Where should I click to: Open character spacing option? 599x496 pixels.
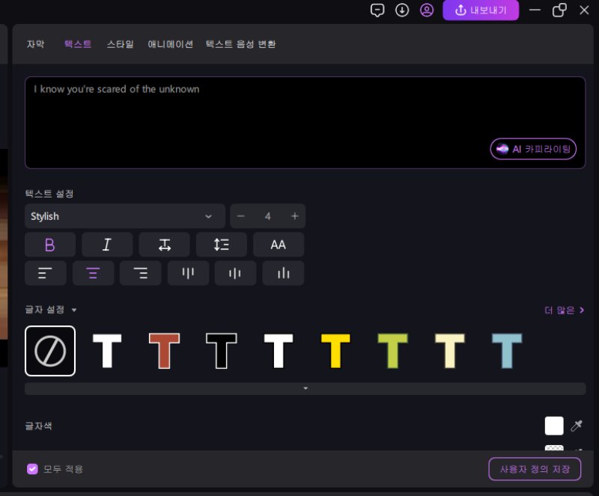coord(165,245)
